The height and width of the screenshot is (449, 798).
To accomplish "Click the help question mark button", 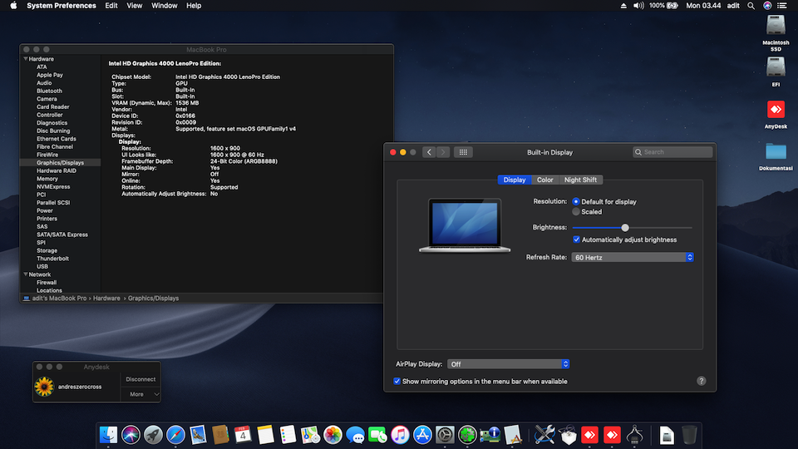I will tap(702, 381).
